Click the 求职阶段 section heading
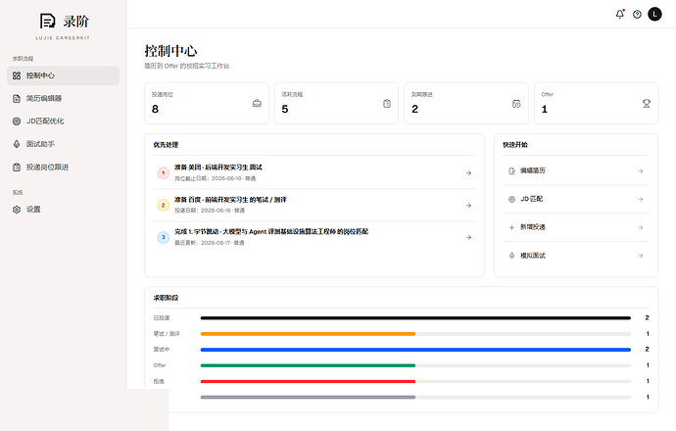This screenshot has width=676, height=431. pyautogui.click(x=166, y=298)
